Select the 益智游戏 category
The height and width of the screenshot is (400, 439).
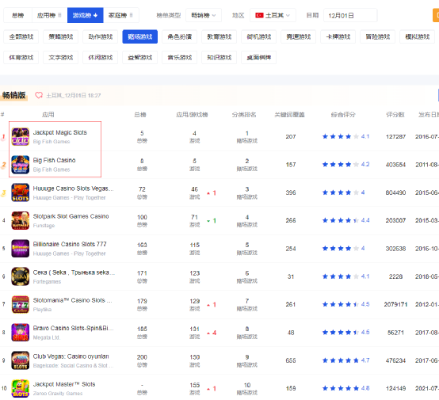tap(140, 57)
